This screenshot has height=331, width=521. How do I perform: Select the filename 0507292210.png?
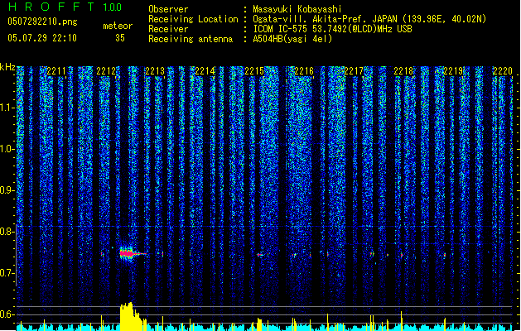coord(42,22)
